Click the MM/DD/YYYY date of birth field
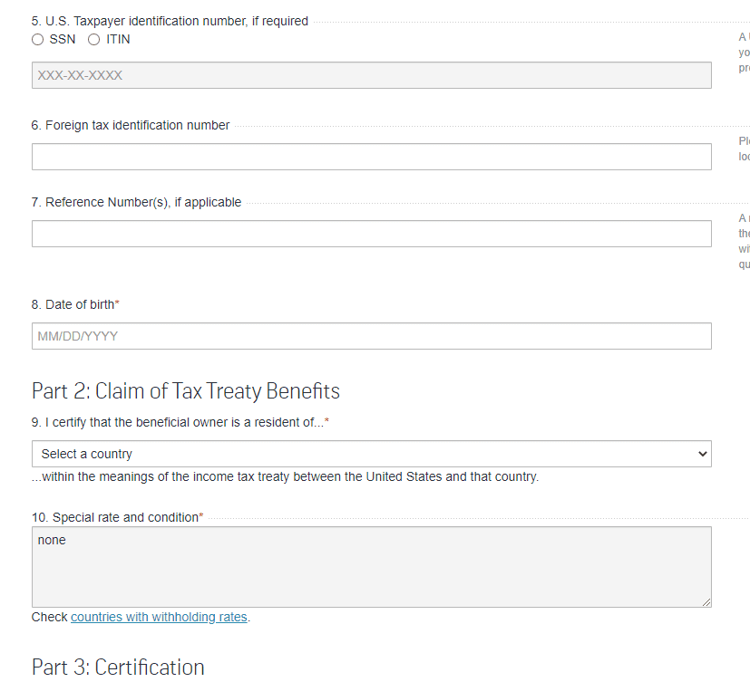 (371, 336)
